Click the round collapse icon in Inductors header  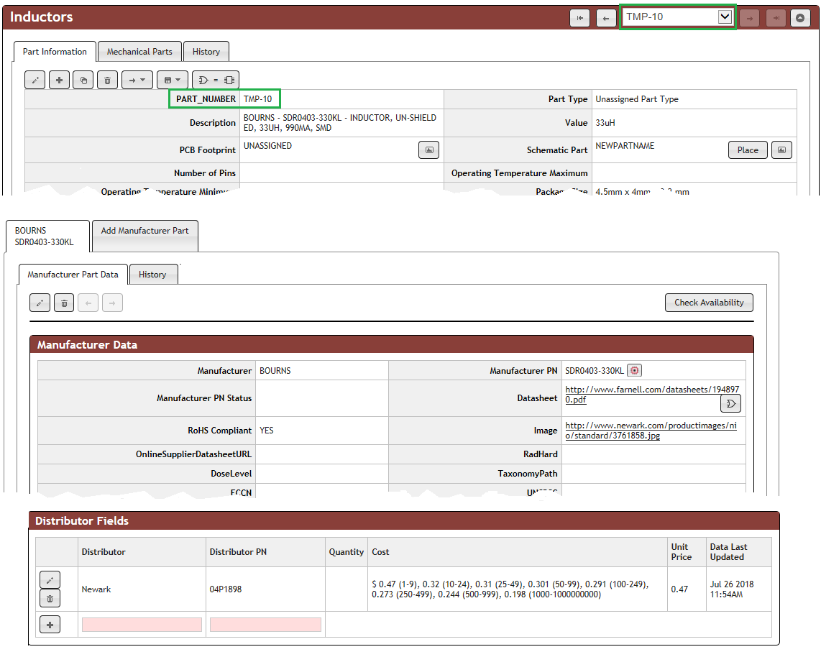click(800, 18)
